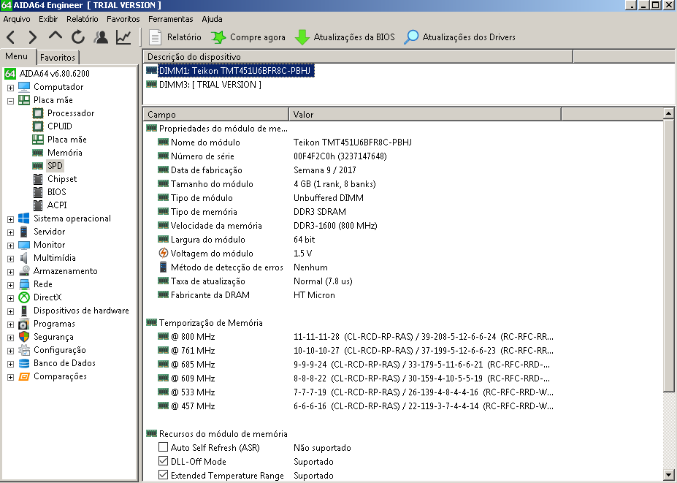Viewport: 677px width, 483px height.
Task: Select the Placa mãe child item icon
Action: [x=38, y=140]
